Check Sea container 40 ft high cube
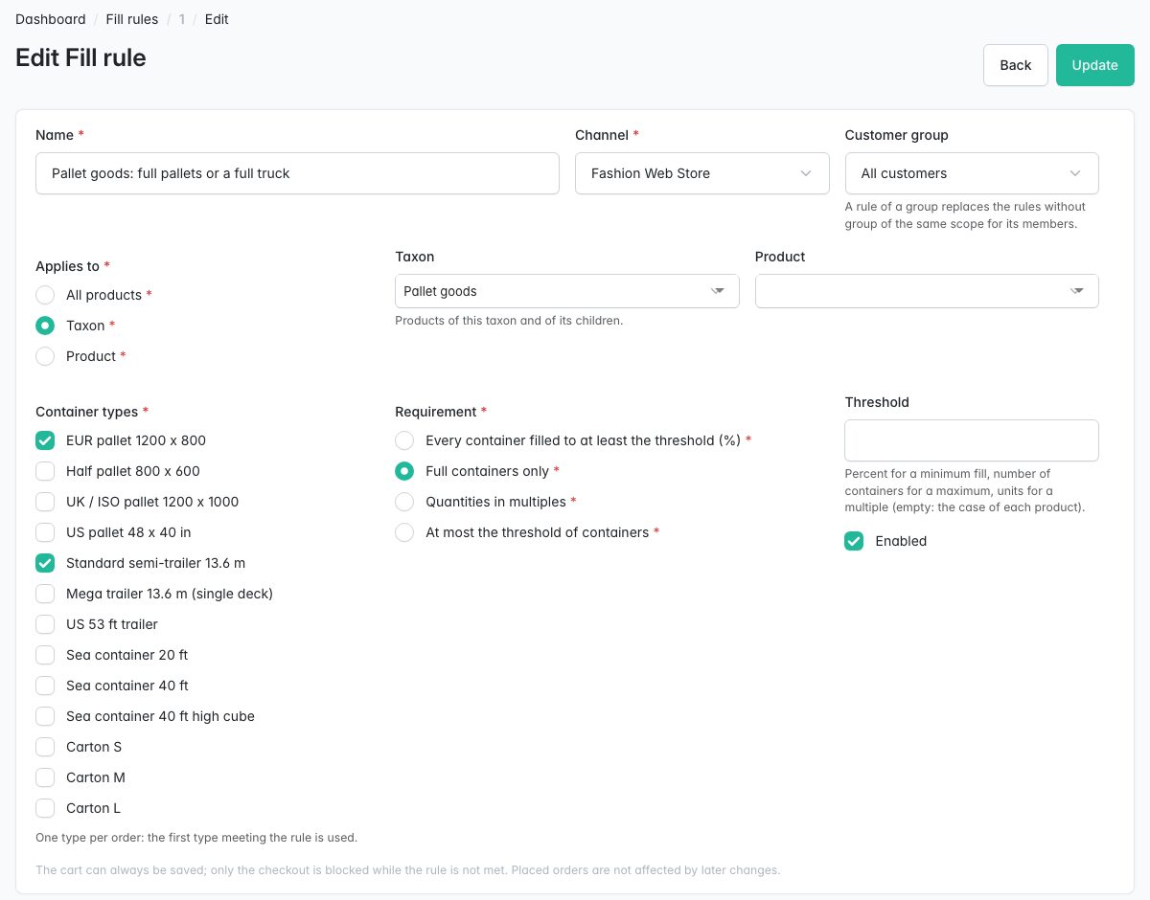 (x=45, y=716)
